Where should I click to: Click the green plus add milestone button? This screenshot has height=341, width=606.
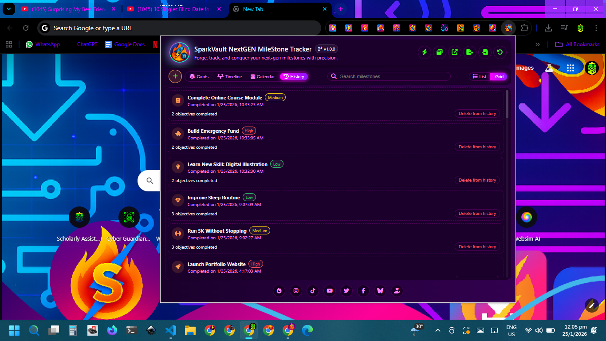point(175,76)
